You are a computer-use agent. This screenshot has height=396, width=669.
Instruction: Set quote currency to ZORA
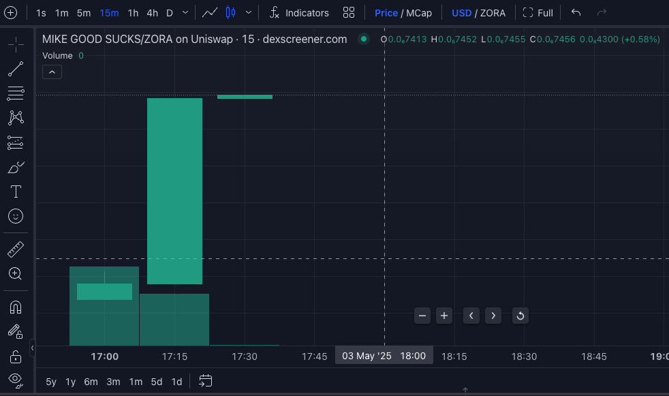[493, 13]
